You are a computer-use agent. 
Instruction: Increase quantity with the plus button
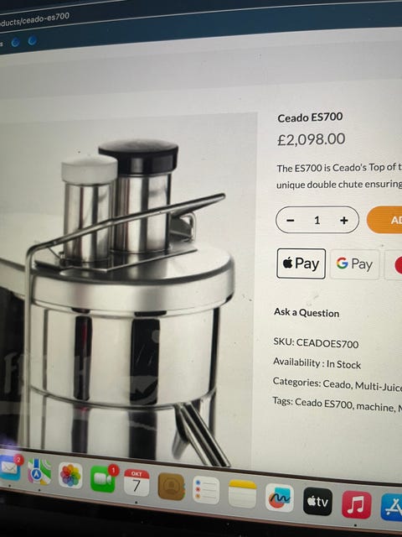[x=344, y=220]
